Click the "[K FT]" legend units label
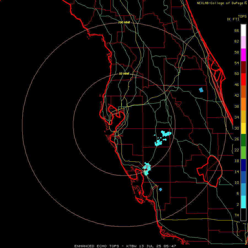 pos(233,19)
